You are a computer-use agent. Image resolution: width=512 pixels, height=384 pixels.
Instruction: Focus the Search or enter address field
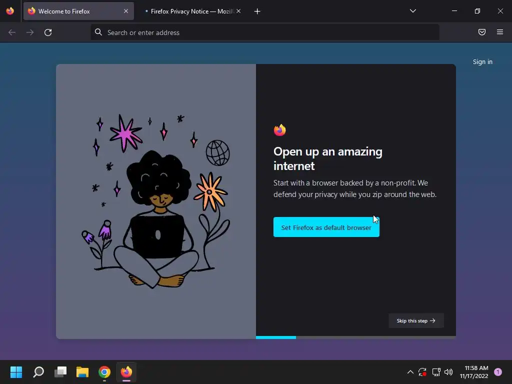coord(265,32)
